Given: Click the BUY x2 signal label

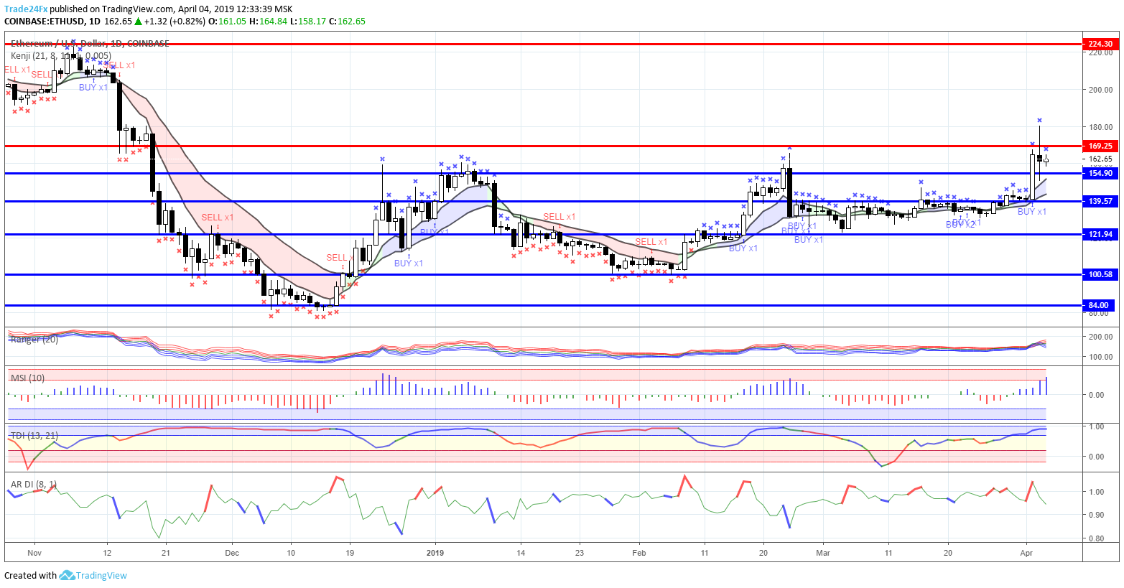Looking at the screenshot, I should tap(960, 225).
